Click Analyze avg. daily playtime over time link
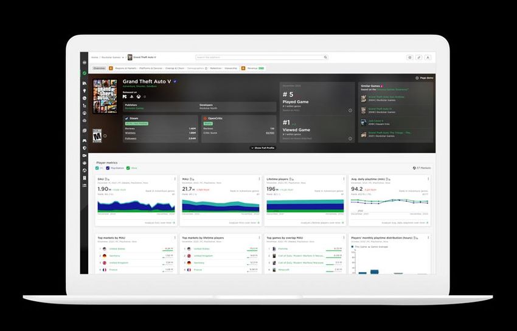This screenshot has width=517, height=331. [405, 223]
